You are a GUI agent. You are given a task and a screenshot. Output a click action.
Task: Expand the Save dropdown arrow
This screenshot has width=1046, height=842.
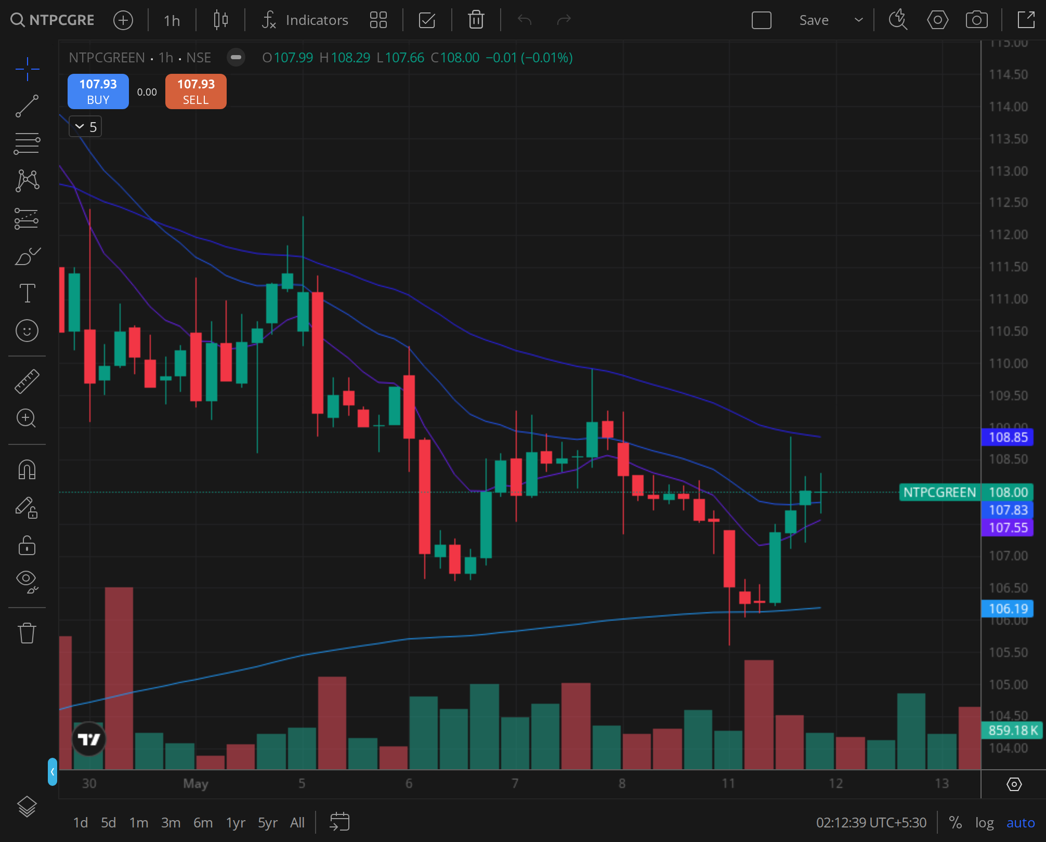[859, 20]
